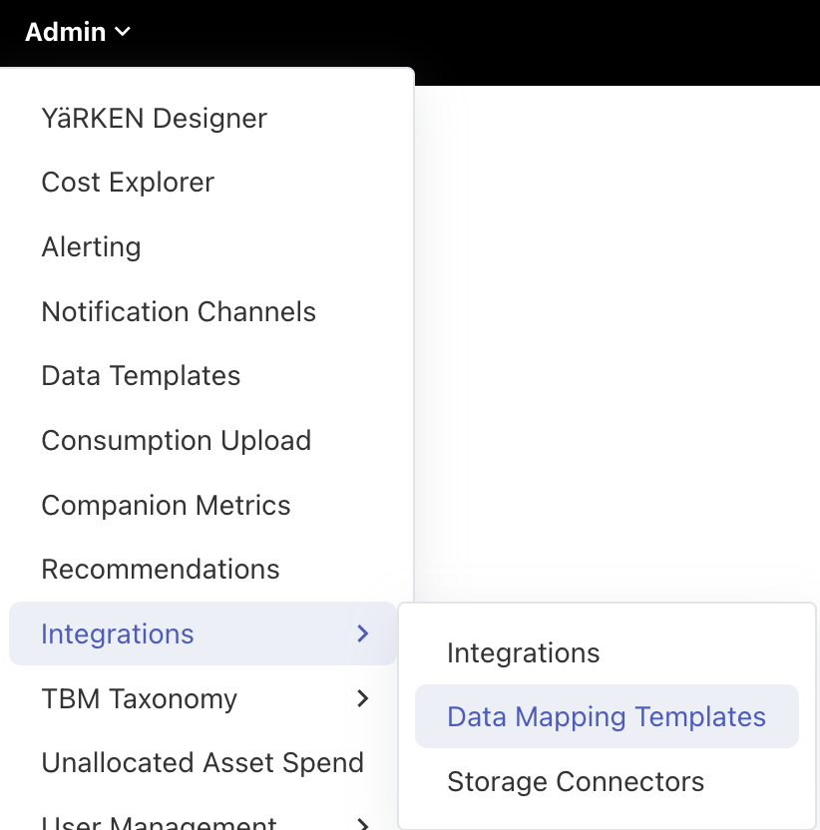Select Consumption Upload option
820x830 pixels.
point(176,441)
